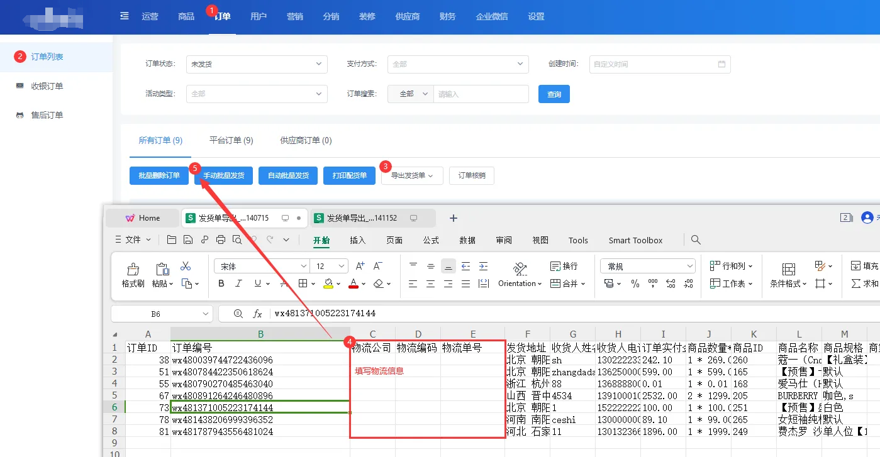Click the percent style icon

[x=635, y=284]
